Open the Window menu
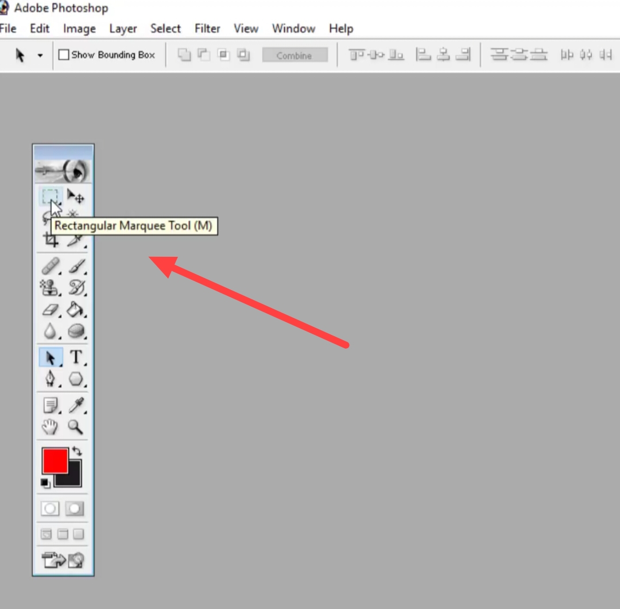This screenshot has height=609, width=620. [293, 29]
